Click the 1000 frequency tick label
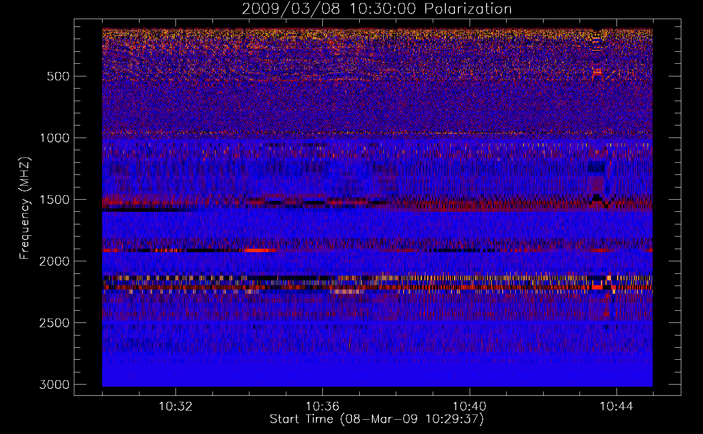Screen dimensions: 703x434 click(x=54, y=138)
